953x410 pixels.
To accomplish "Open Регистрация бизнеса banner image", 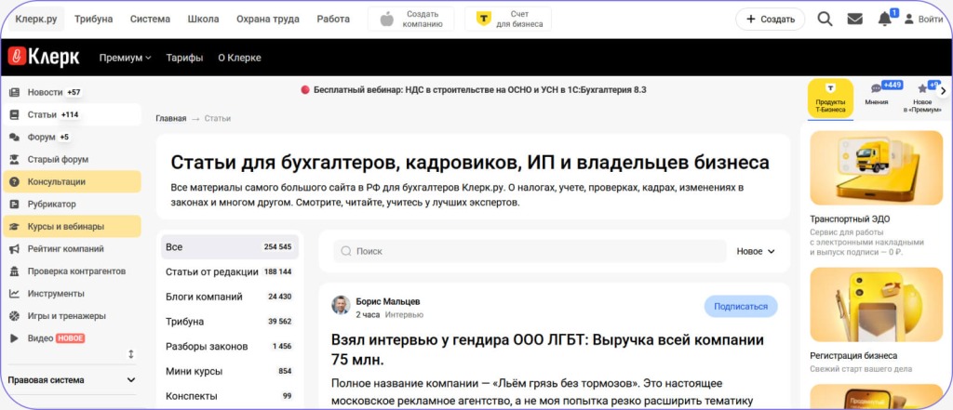I will (x=876, y=305).
